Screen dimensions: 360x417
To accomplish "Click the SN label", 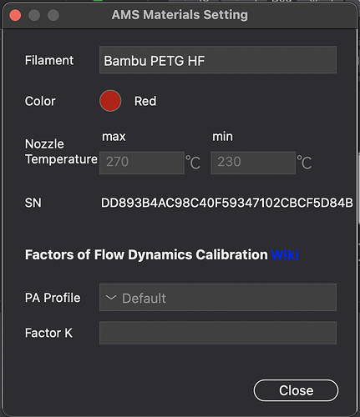I will 33,203.
